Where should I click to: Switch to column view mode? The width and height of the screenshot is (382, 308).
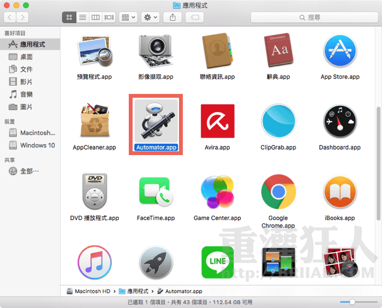(95, 17)
